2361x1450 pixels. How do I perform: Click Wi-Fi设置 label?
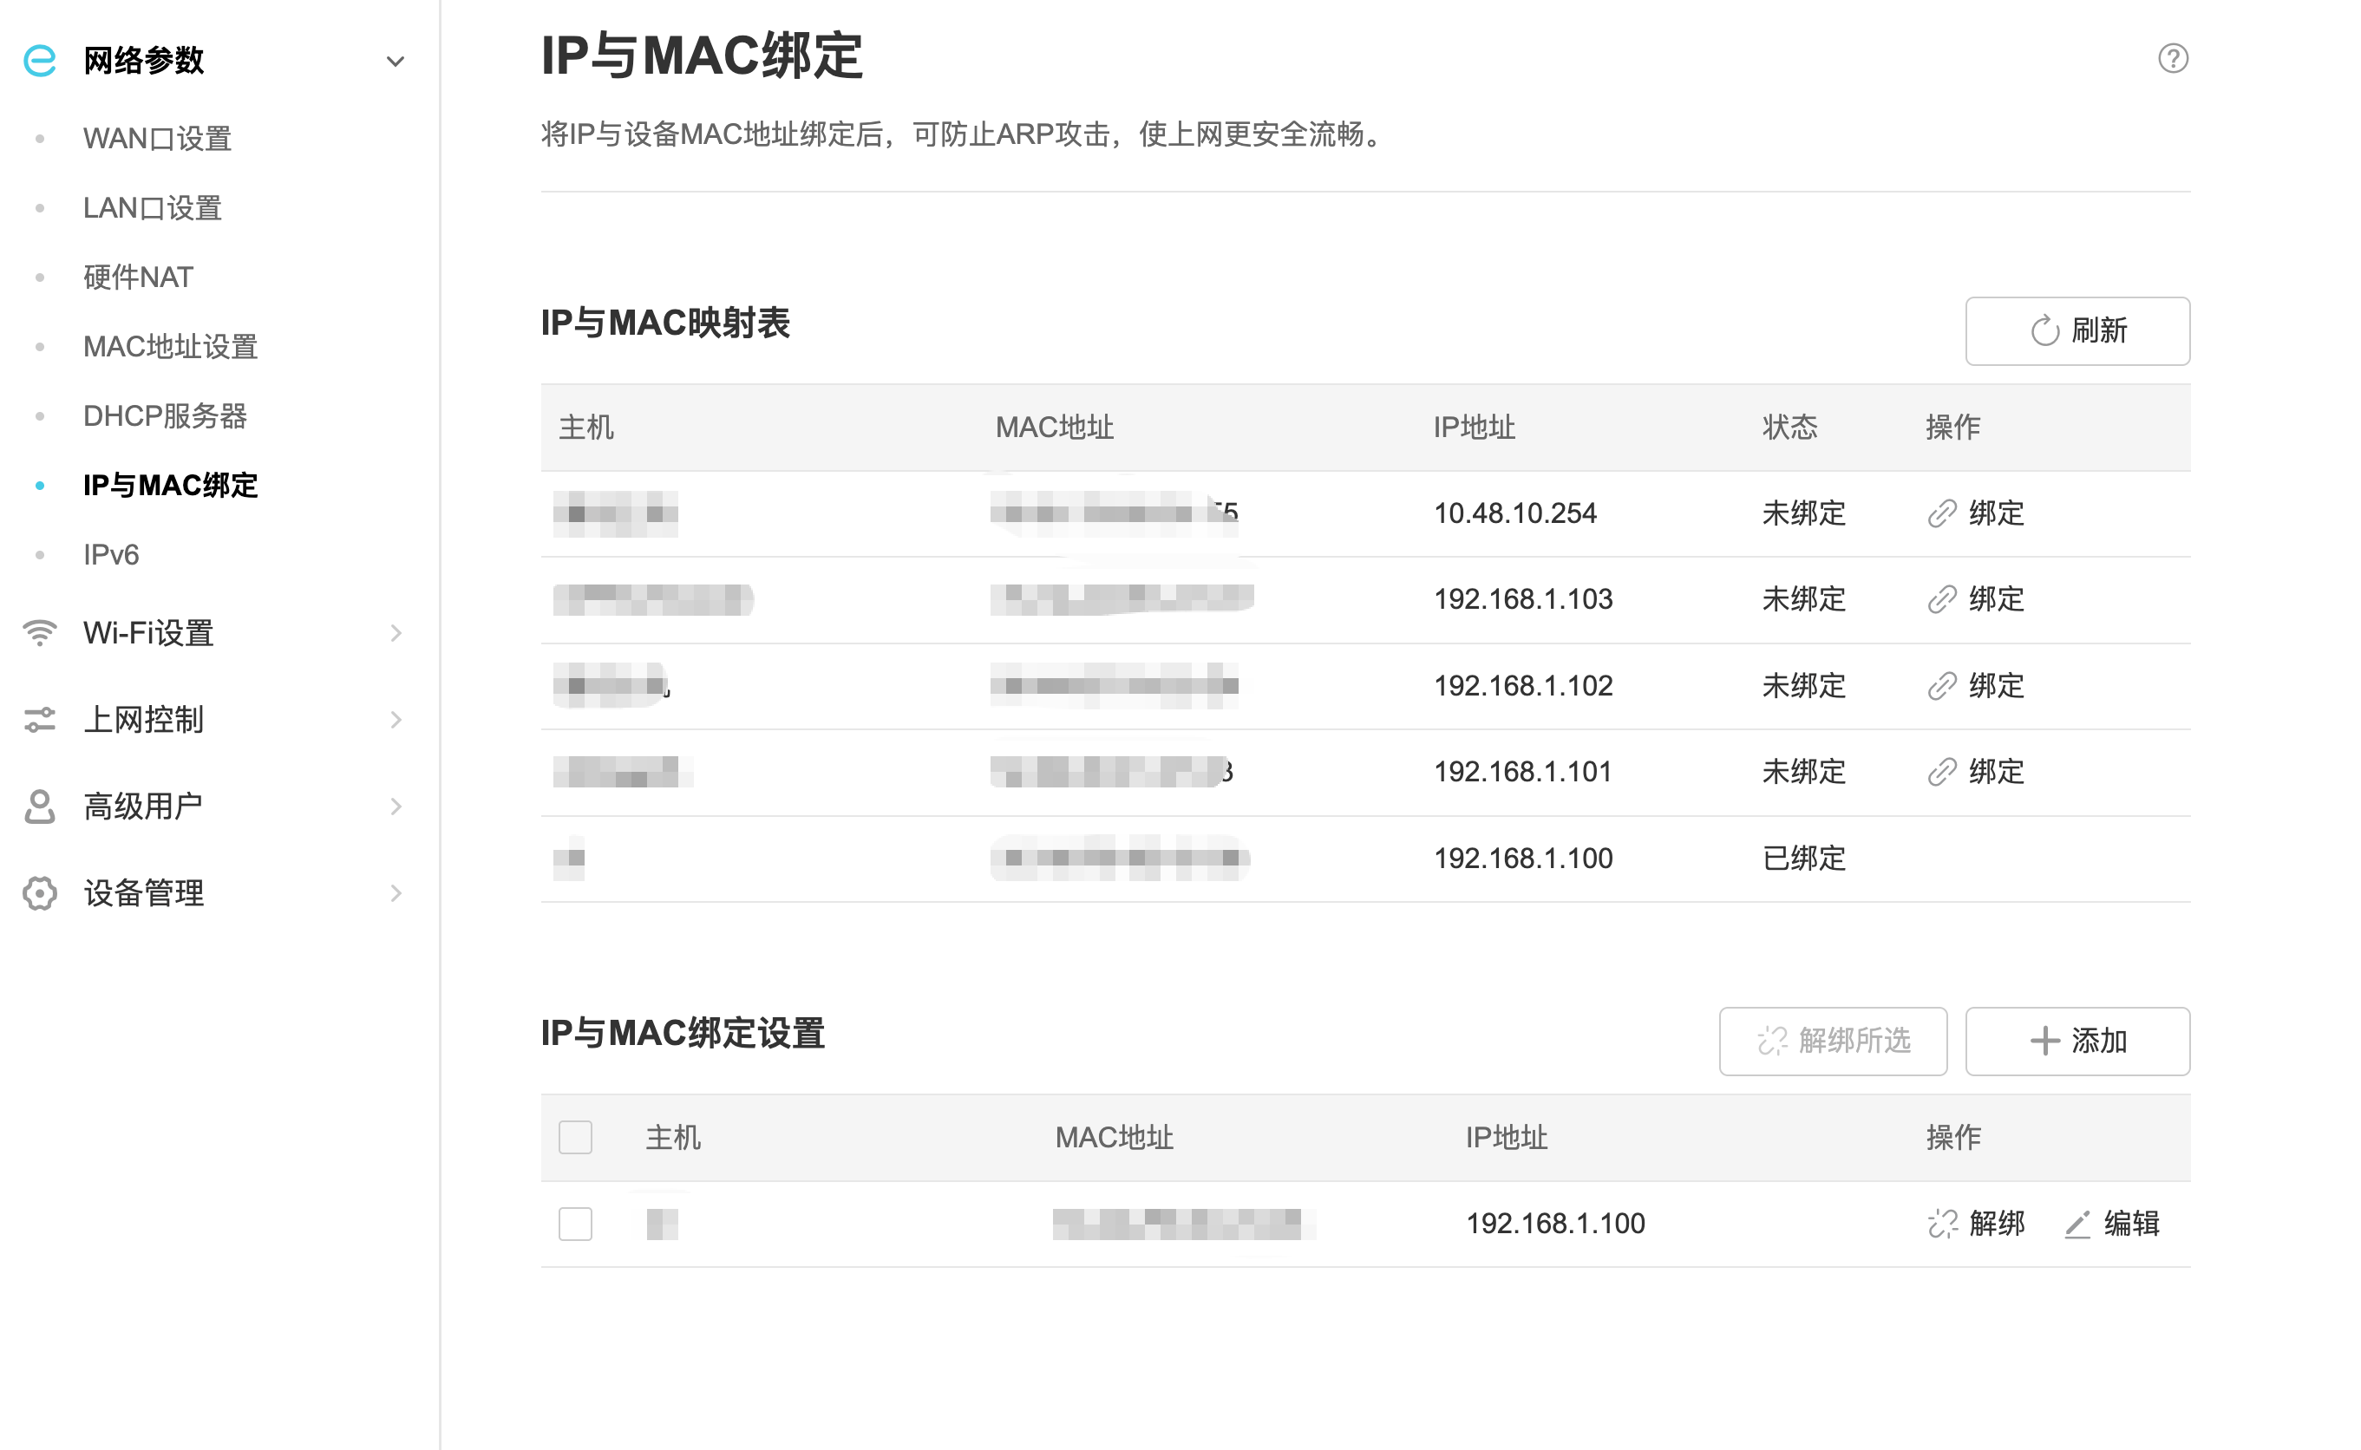tap(148, 633)
